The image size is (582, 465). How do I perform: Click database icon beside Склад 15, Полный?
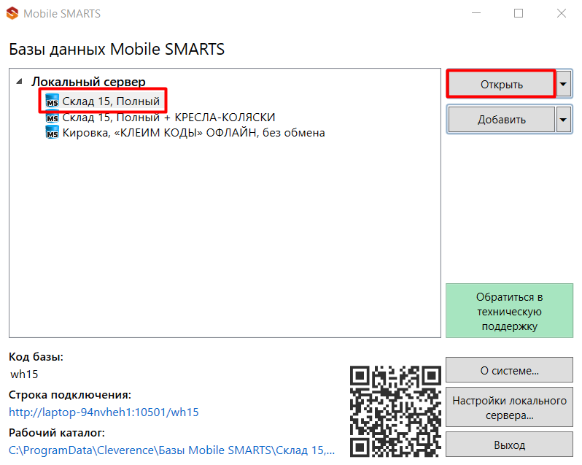(x=52, y=101)
